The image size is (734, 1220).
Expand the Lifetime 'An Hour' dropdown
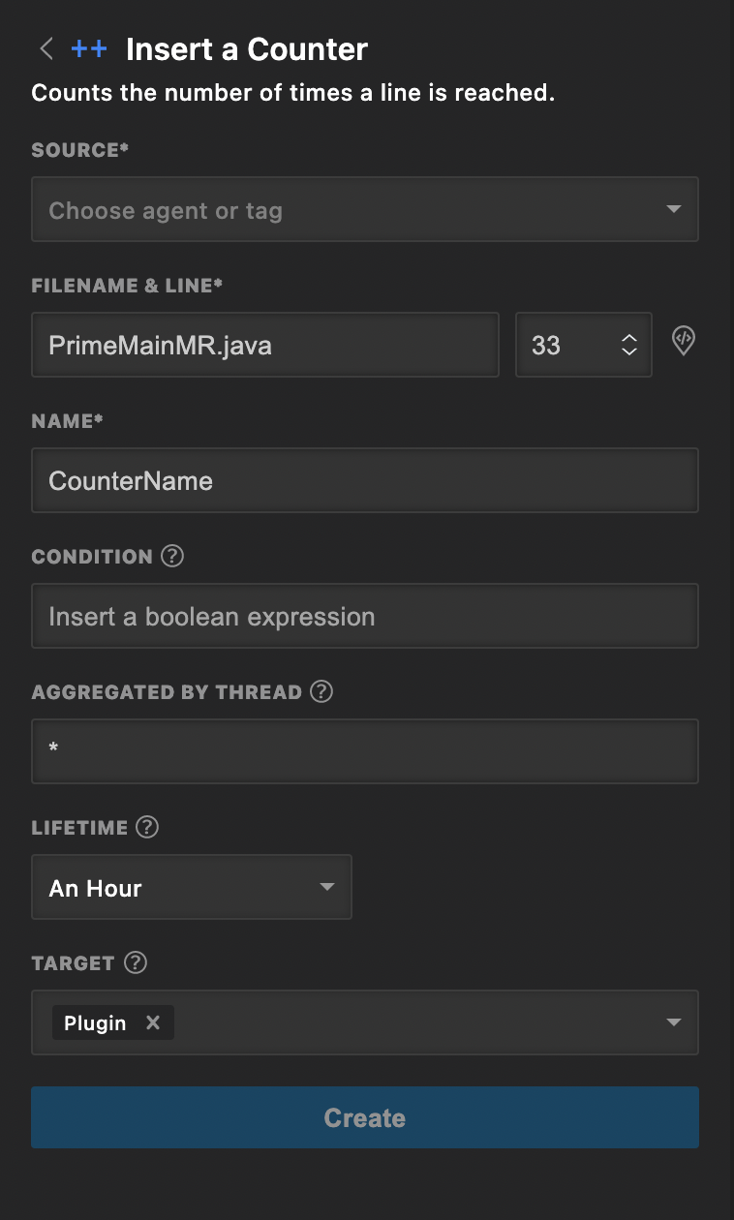[x=192, y=887]
